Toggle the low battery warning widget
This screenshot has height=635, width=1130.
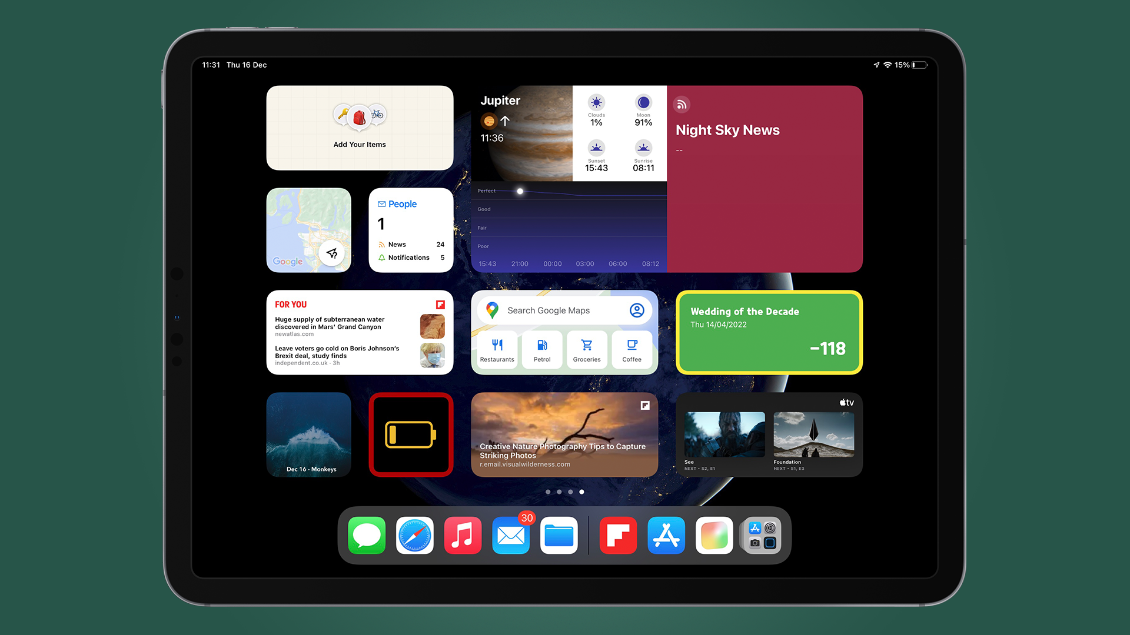pos(411,435)
